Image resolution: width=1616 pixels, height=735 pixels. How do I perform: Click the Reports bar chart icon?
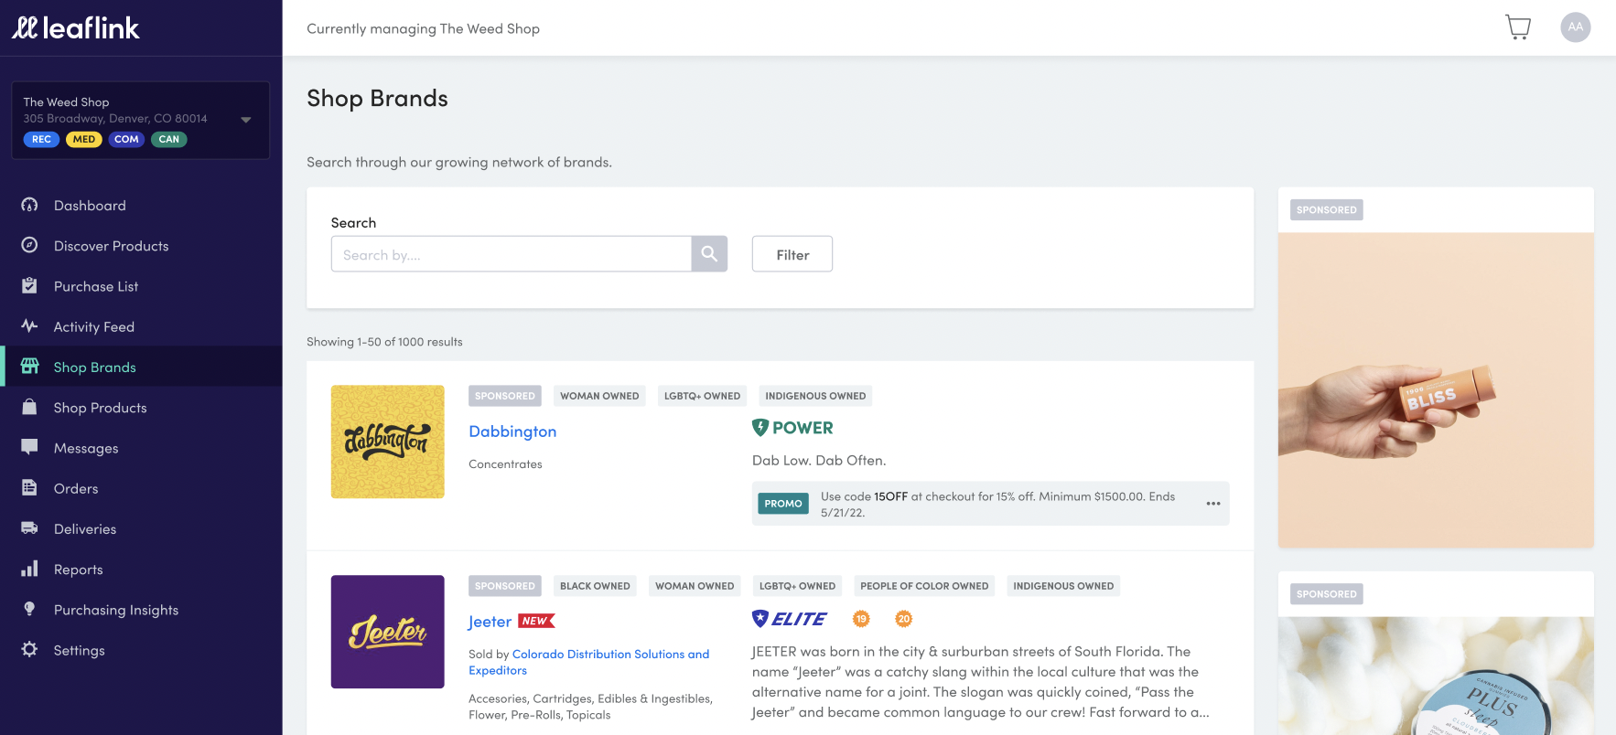pyautogui.click(x=29, y=569)
